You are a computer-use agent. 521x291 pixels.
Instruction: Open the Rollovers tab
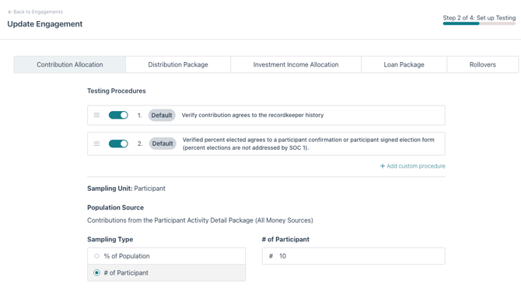point(482,64)
